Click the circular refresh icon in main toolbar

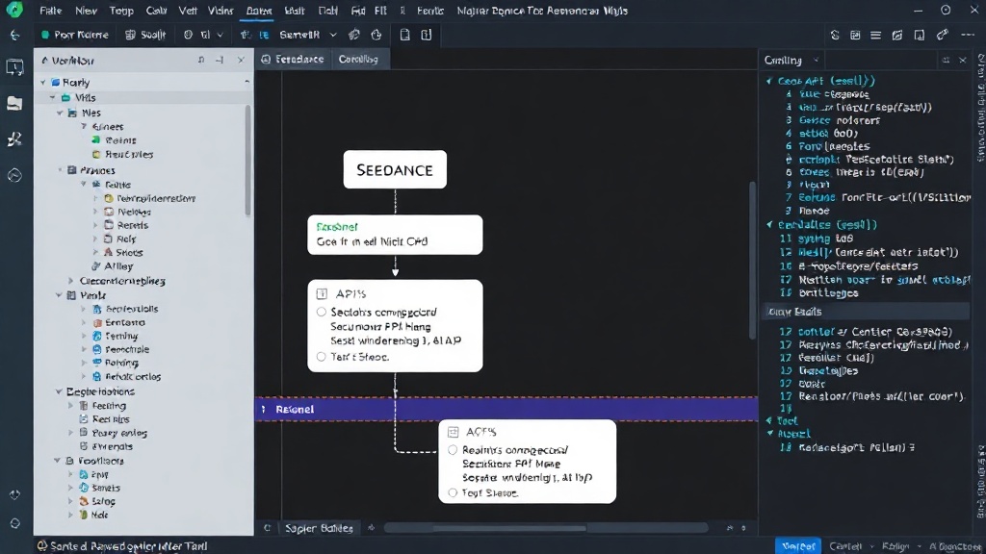click(376, 36)
